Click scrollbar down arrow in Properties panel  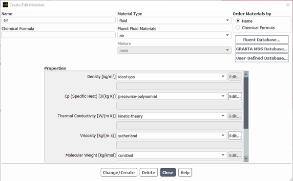246,158
